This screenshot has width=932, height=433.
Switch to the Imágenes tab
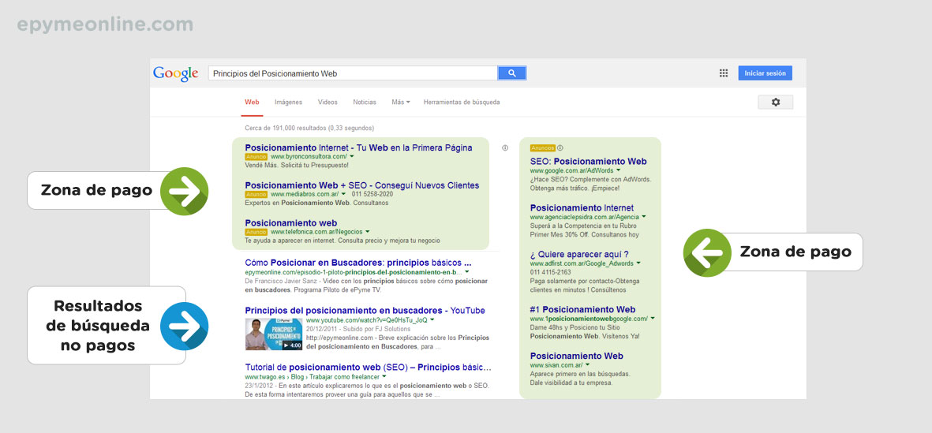click(x=288, y=103)
